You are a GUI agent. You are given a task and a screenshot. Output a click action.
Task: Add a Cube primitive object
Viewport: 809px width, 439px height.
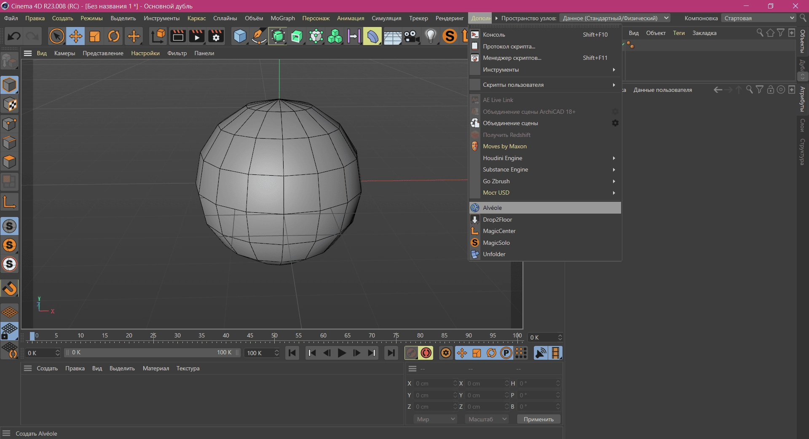(240, 36)
